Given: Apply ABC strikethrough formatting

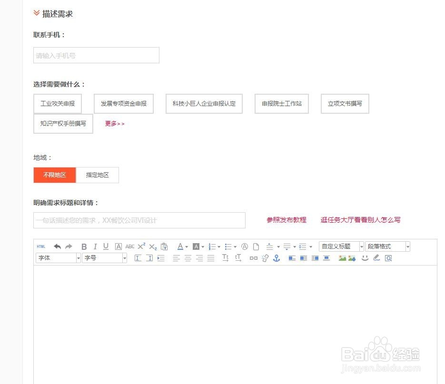Looking at the screenshot, I should coord(130,246).
